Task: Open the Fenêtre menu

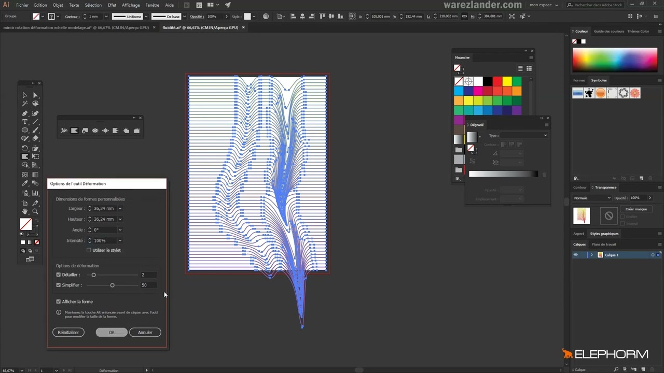Action: (153, 5)
